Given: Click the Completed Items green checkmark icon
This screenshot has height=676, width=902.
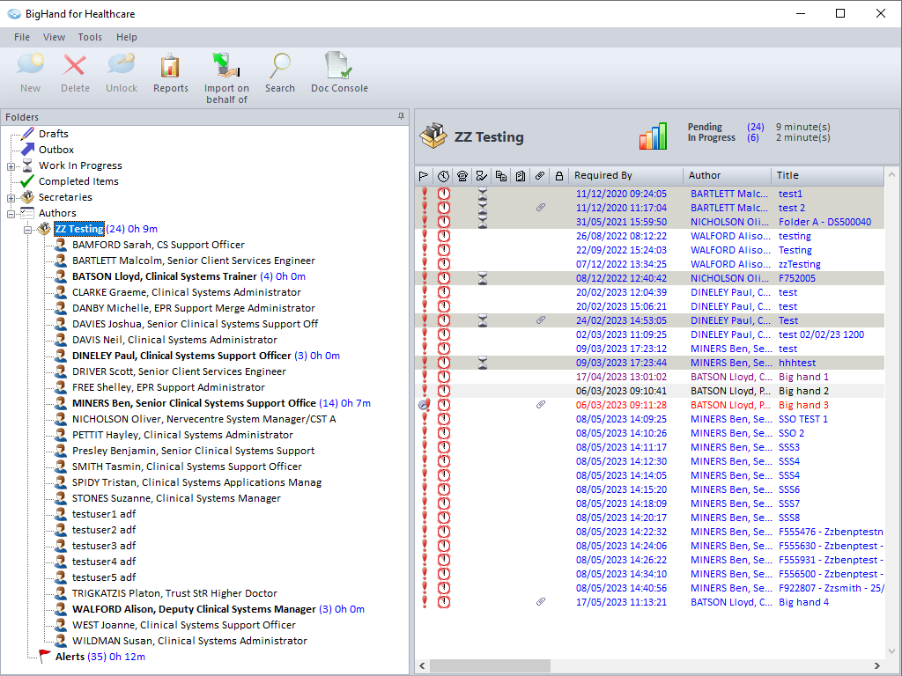Looking at the screenshot, I should point(27,181).
